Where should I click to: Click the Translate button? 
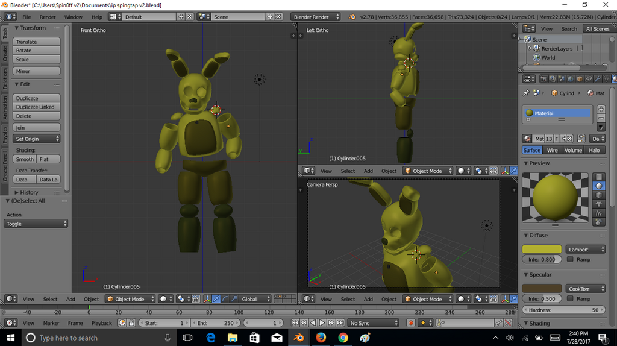(x=36, y=42)
